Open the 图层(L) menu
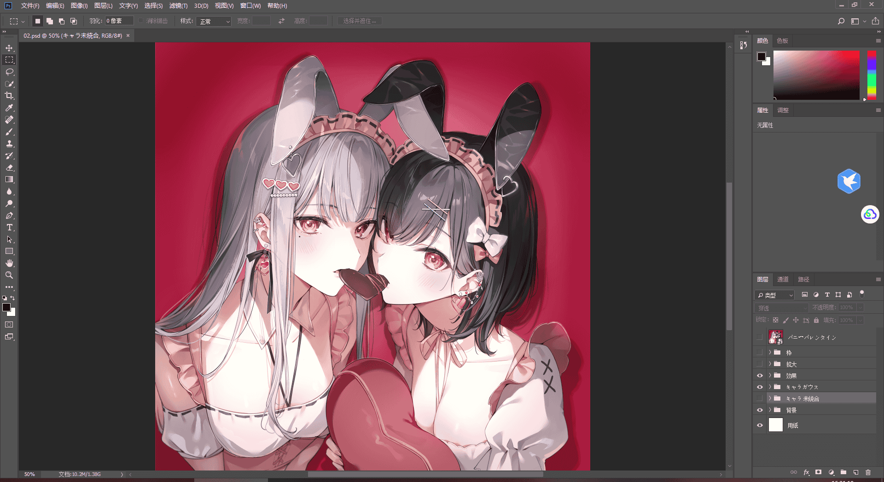 coord(103,6)
